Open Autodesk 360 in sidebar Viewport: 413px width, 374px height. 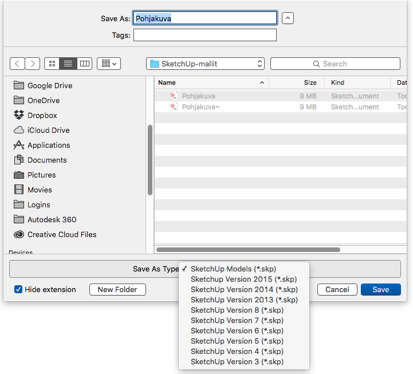[x=45, y=220]
